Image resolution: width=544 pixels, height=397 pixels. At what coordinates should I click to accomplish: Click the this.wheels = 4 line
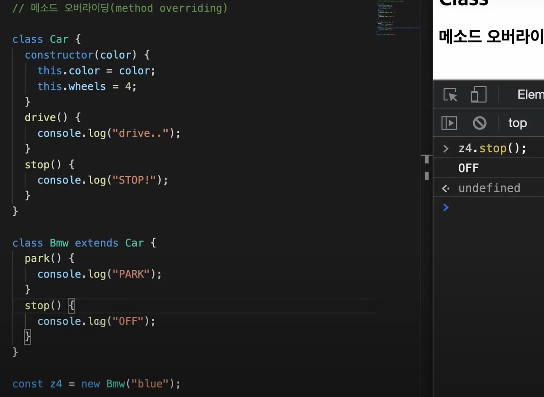pos(87,86)
